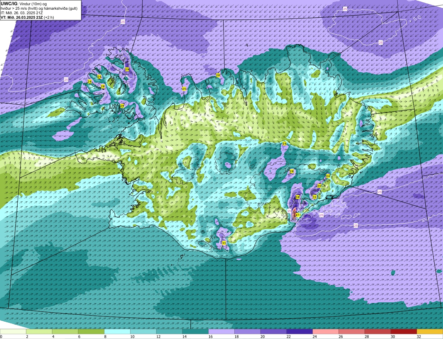443x339 pixels.
Task: Pick the light cyan swatch between 8 and 10
Action: coord(117,332)
